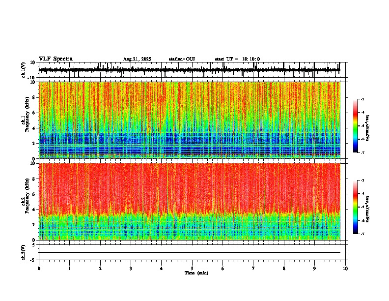Click the flat ch.3 voltage trace line
389x301 pixels.
click(x=190, y=252)
